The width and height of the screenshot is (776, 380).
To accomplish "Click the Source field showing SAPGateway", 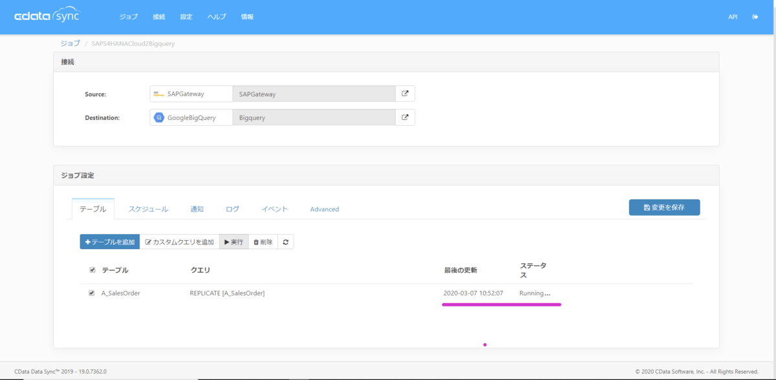I will (314, 94).
